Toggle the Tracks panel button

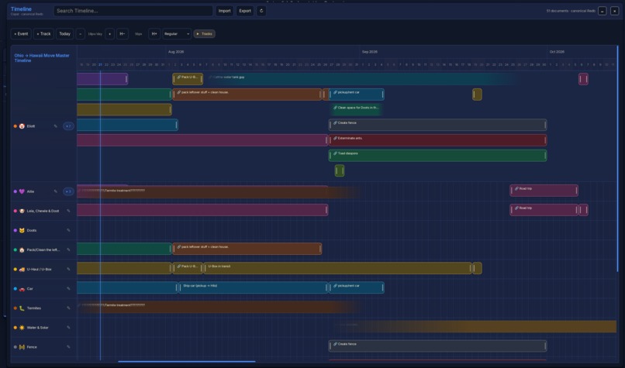pyautogui.click(x=205, y=34)
